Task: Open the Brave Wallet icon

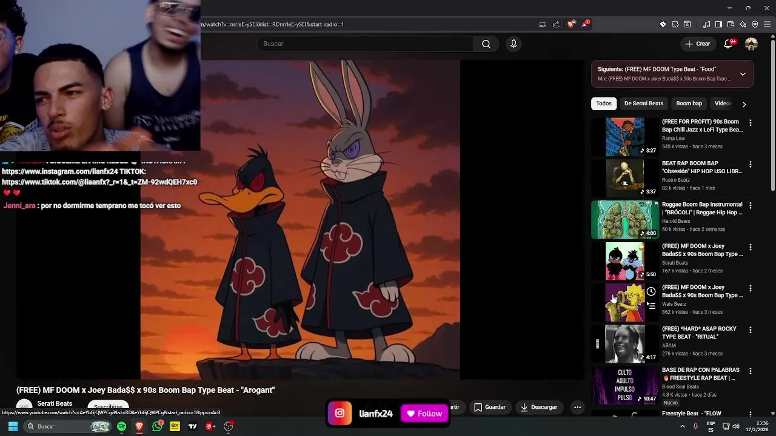Action: point(731,24)
